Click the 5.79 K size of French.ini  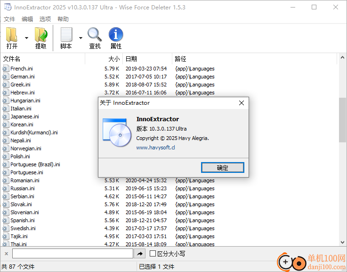[112, 69]
